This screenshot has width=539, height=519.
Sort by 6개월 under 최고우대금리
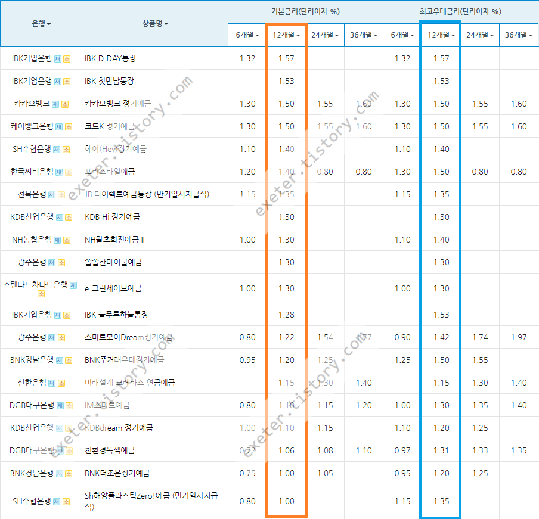pos(402,35)
